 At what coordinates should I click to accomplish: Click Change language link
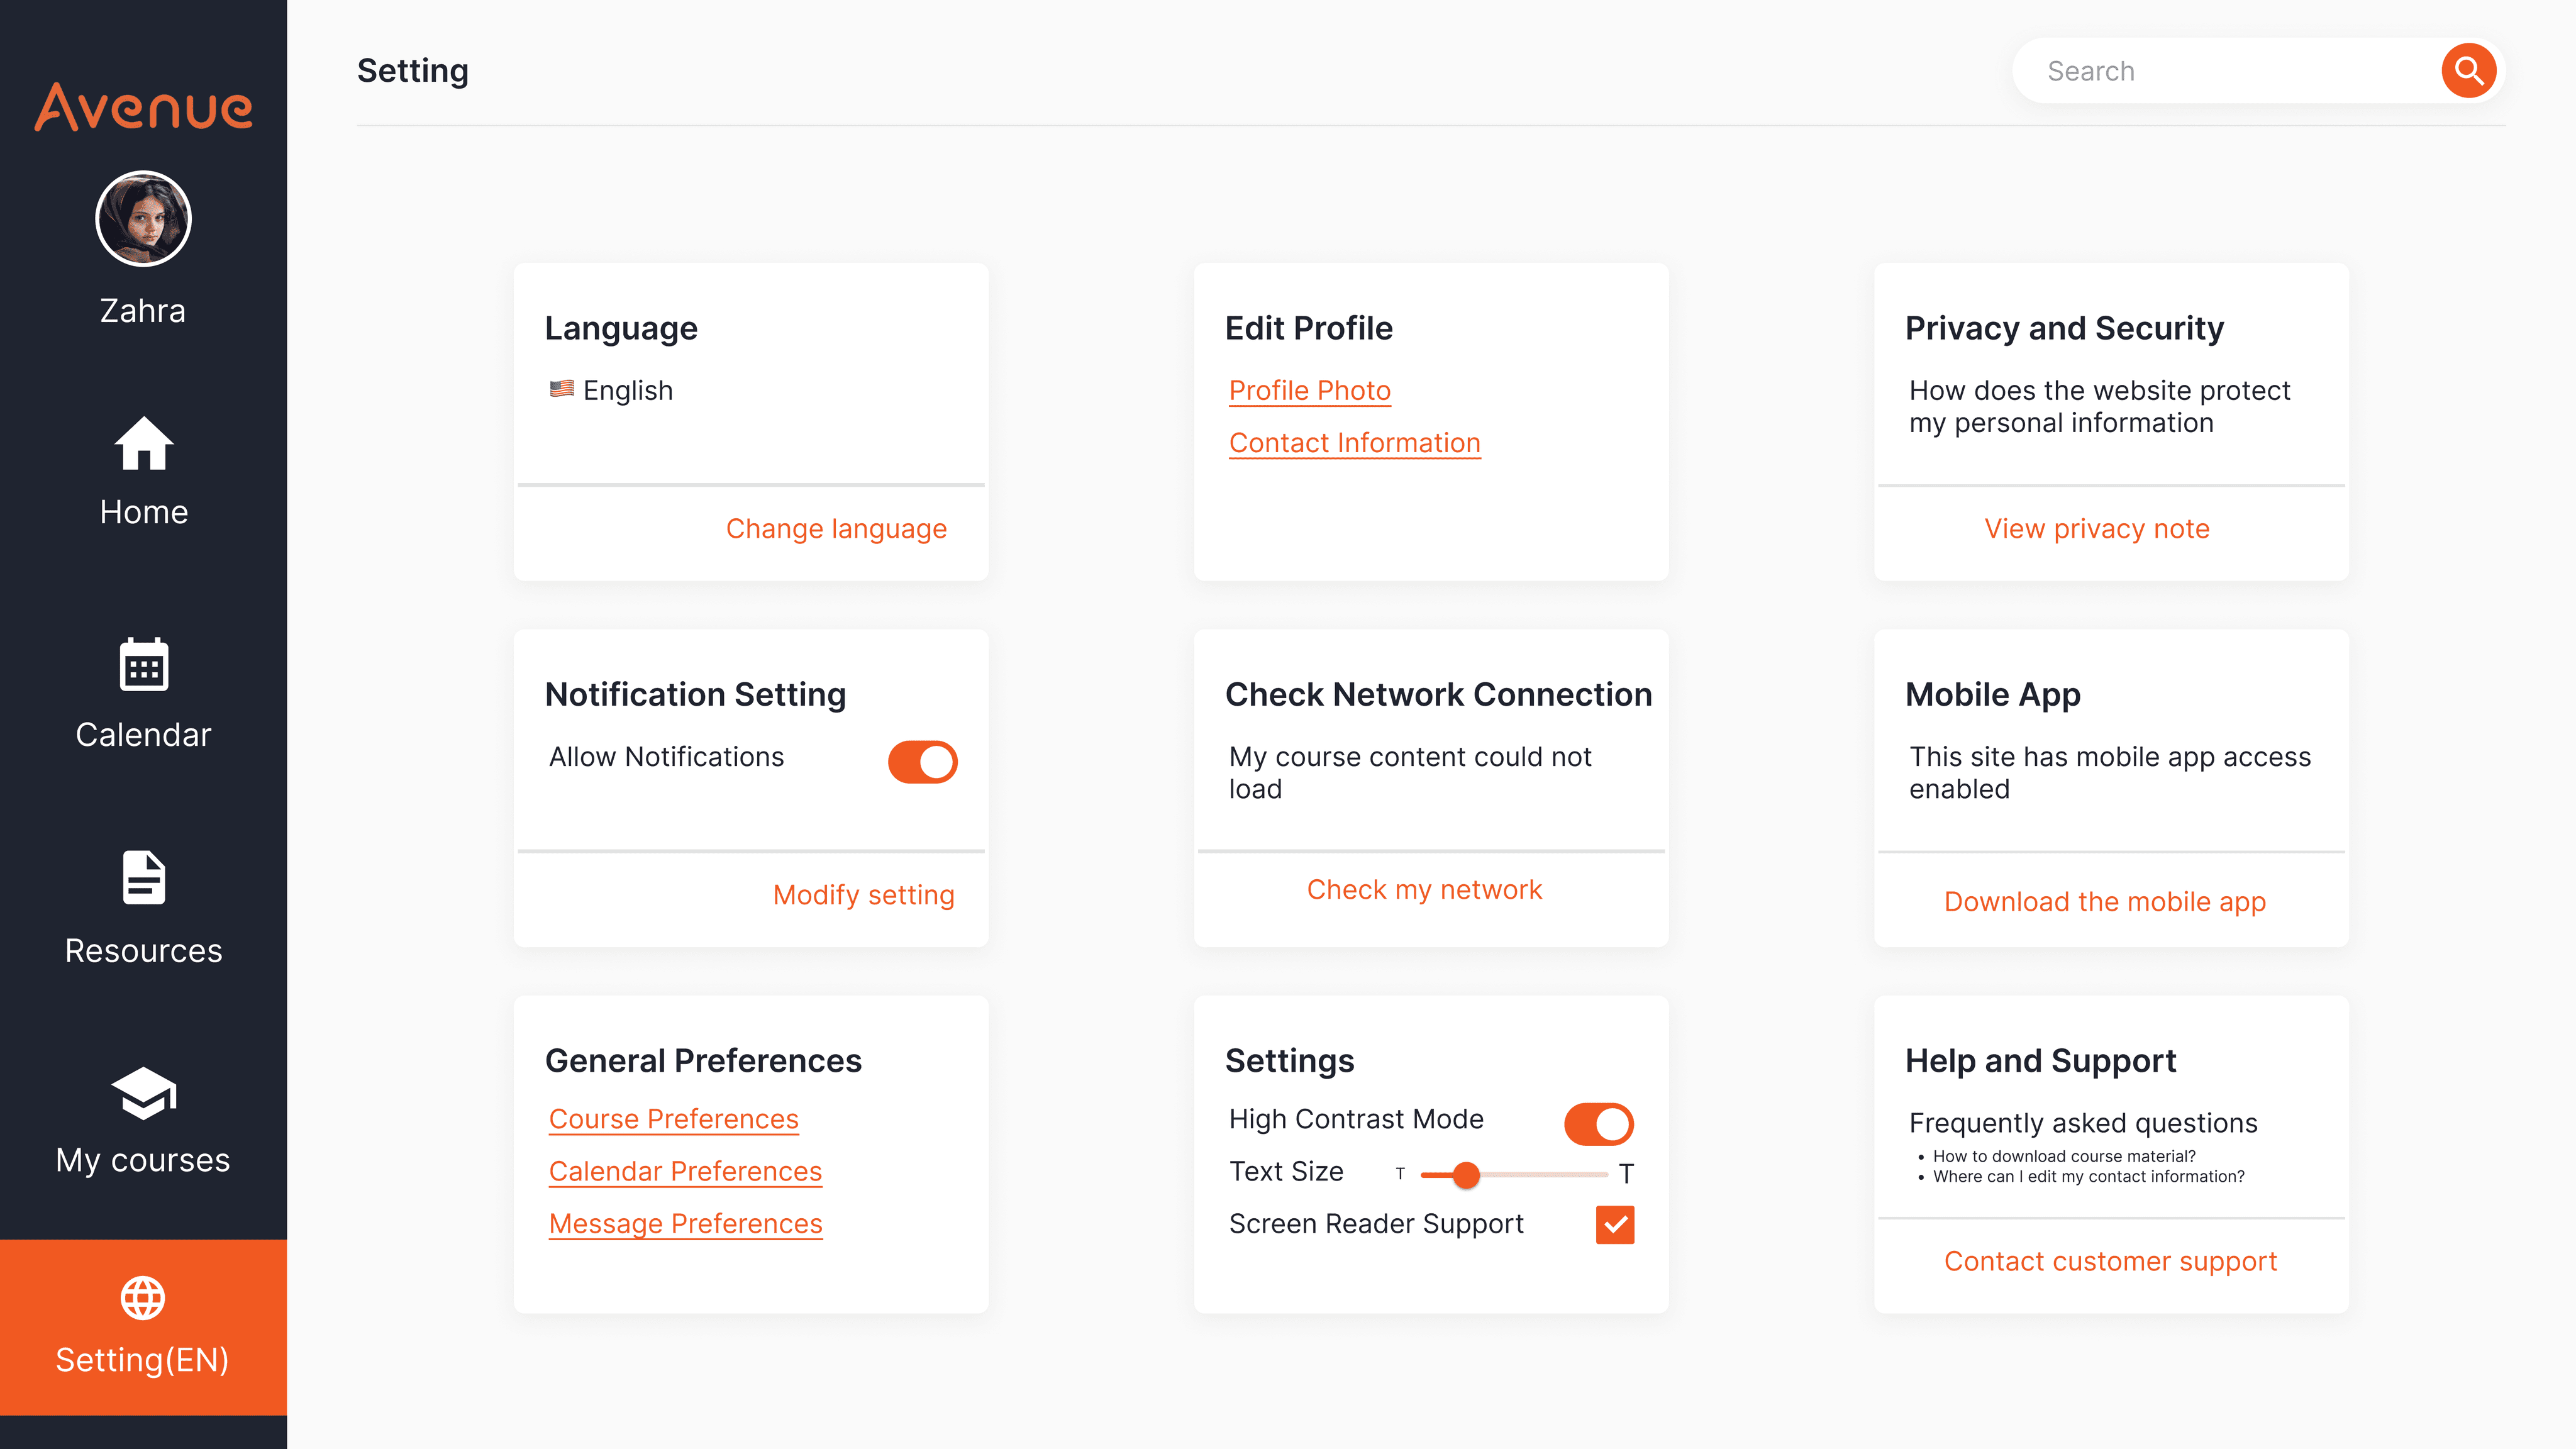836,529
